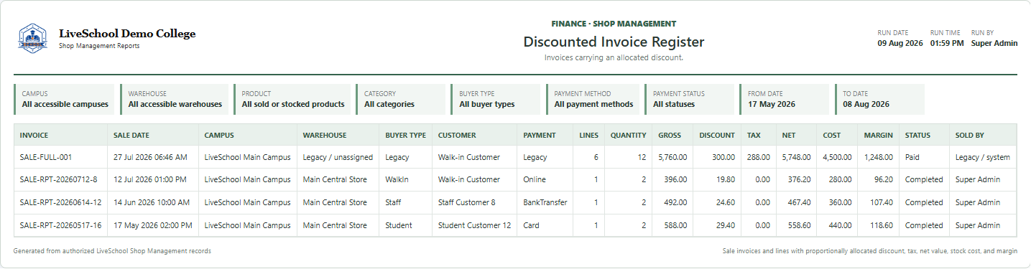Click the DISCOUNT column header
The height and width of the screenshot is (269, 1031).
point(717,135)
